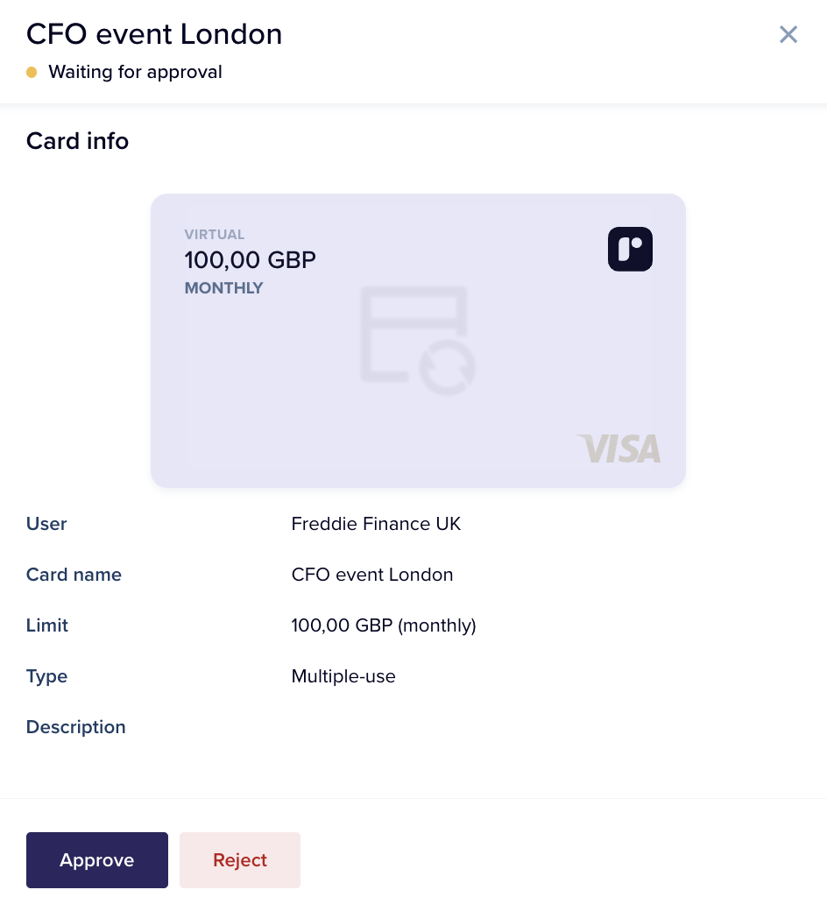Click the card name value "CFO event London"
This screenshot has height=904, width=827.
(x=372, y=575)
